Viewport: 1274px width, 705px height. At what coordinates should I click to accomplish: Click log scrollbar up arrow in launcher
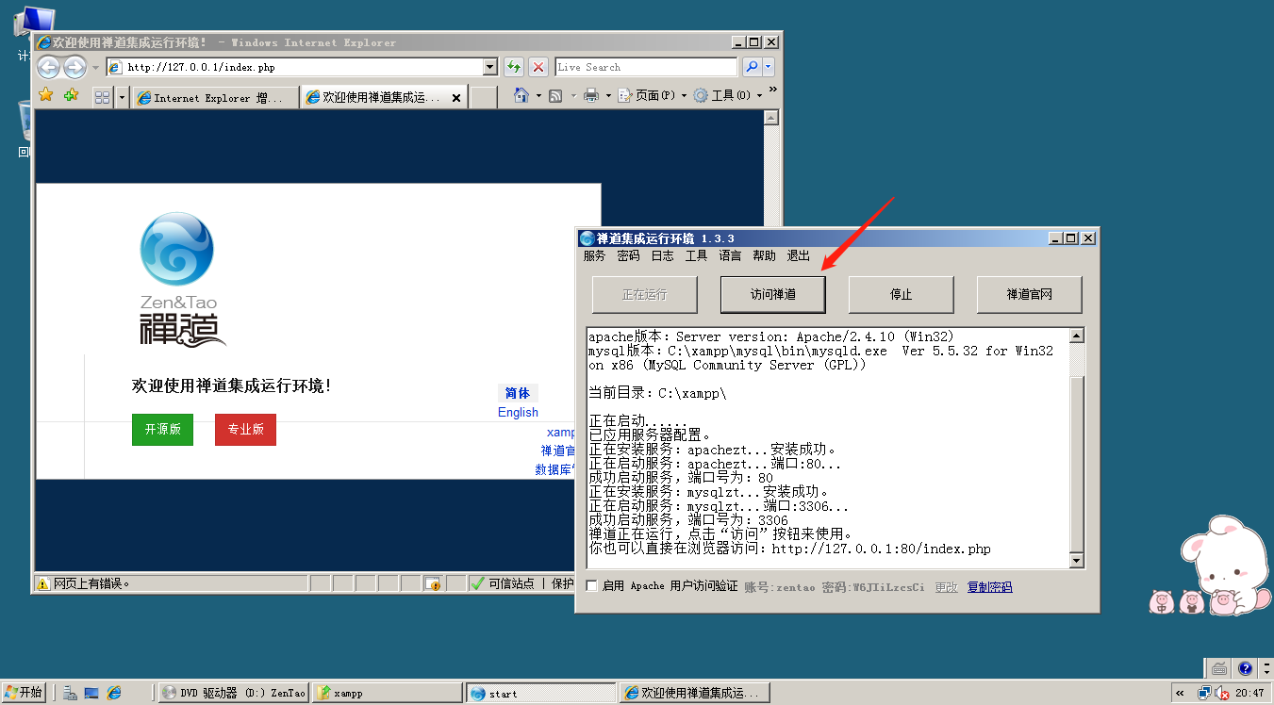coord(1077,336)
